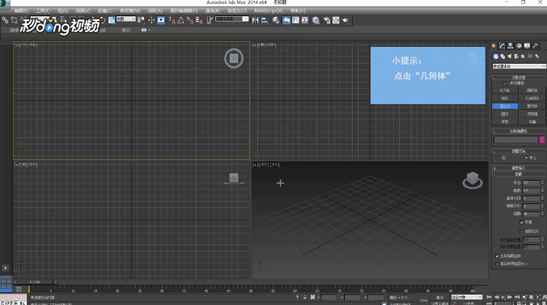
Task: Open the Material Editor icon
Action: [x=316, y=20]
